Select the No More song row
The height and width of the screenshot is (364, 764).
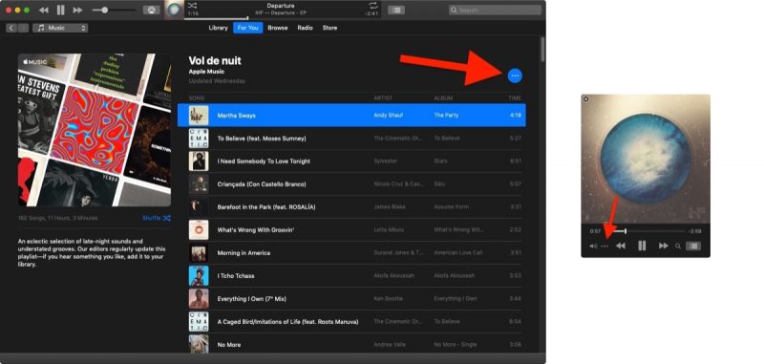click(x=351, y=344)
